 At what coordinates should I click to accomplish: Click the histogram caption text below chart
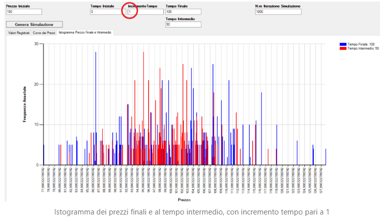pyautogui.click(x=192, y=212)
